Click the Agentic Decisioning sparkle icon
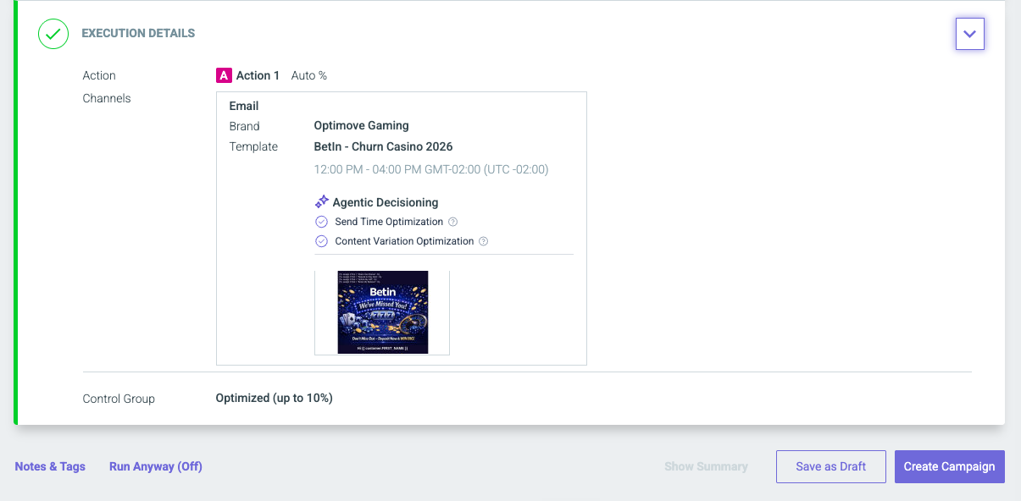 pyautogui.click(x=322, y=202)
